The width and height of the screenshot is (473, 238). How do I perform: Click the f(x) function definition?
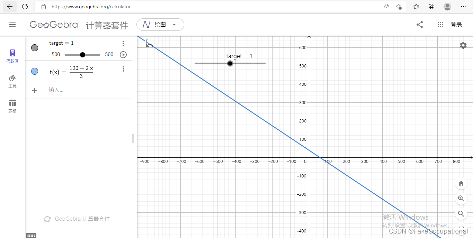(x=71, y=72)
